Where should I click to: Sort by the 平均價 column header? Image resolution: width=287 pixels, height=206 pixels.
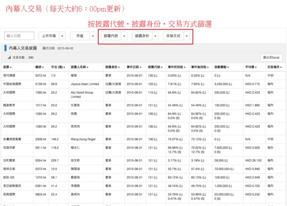point(251,67)
